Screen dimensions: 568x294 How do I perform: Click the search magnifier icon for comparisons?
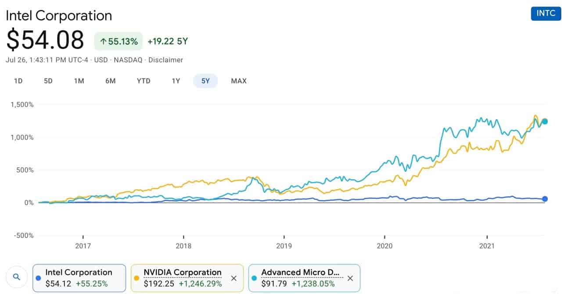tap(17, 277)
